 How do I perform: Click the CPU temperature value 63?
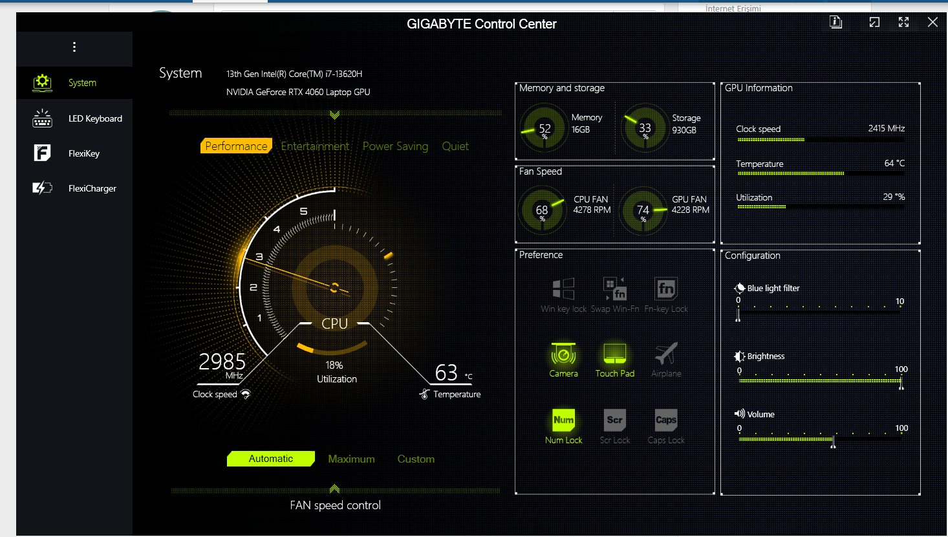[x=446, y=373]
